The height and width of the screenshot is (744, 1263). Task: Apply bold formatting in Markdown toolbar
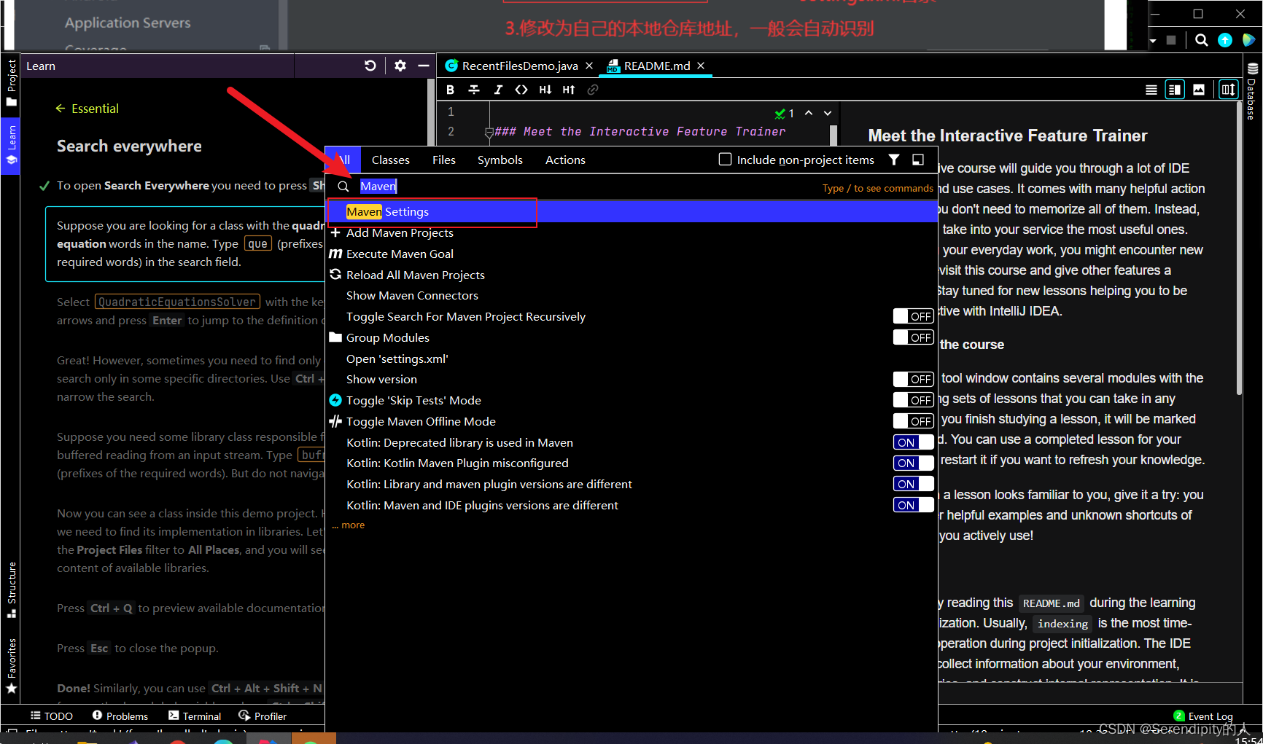(450, 90)
